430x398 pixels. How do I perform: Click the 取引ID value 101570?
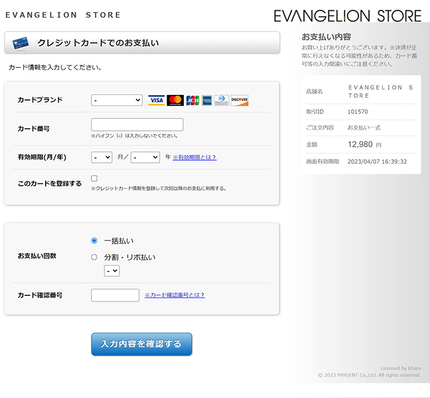click(358, 112)
